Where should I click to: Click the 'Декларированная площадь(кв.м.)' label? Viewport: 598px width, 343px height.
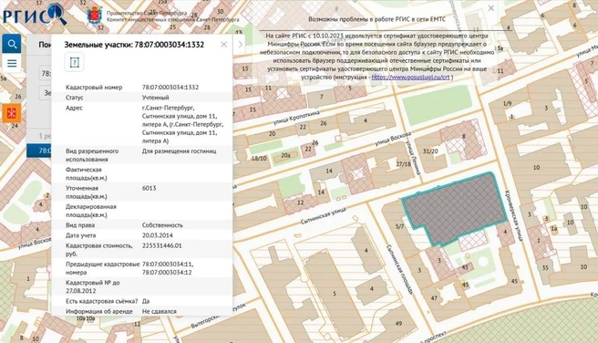(x=91, y=211)
